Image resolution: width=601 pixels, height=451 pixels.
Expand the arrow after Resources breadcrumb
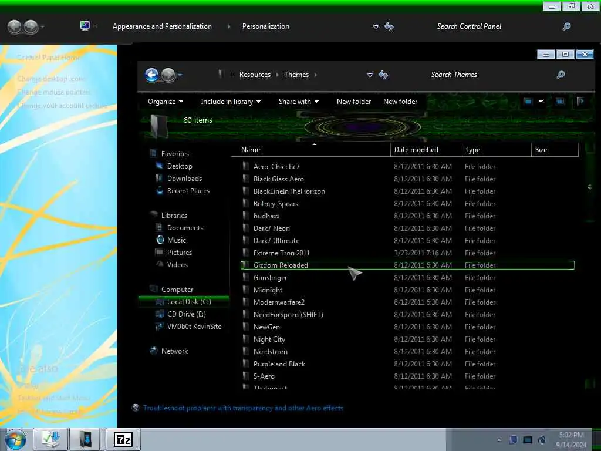pos(277,75)
